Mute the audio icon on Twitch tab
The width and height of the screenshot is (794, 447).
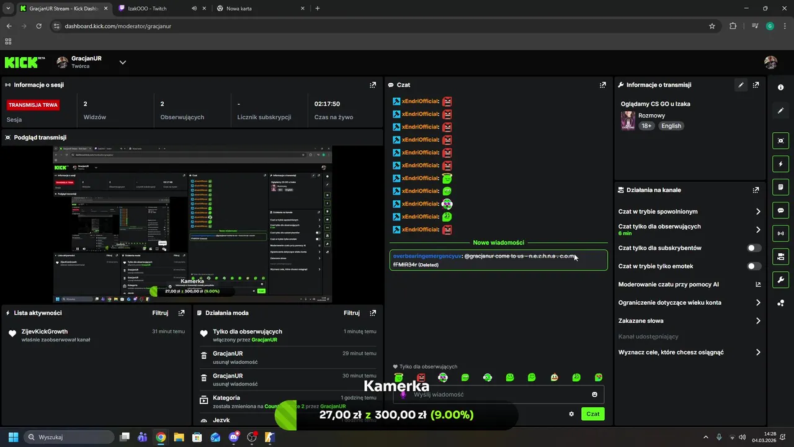pyautogui.click(x=194, y=9)
